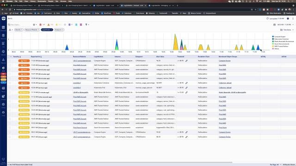The height and width of the screenshot is (166, 296).
Task: Open the Bookmarks menu in the menu bar
Action: pyautogui.click(x=42, y=1)
